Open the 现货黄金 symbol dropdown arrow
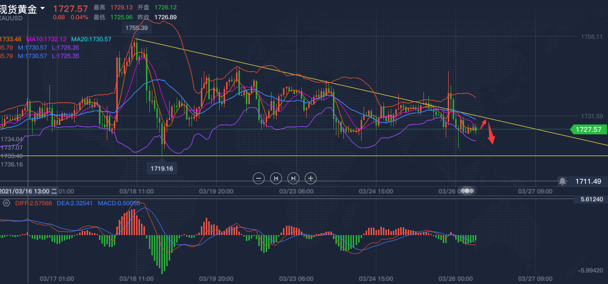608x284 pixels. pyautogui.click(x=43, y=8)
